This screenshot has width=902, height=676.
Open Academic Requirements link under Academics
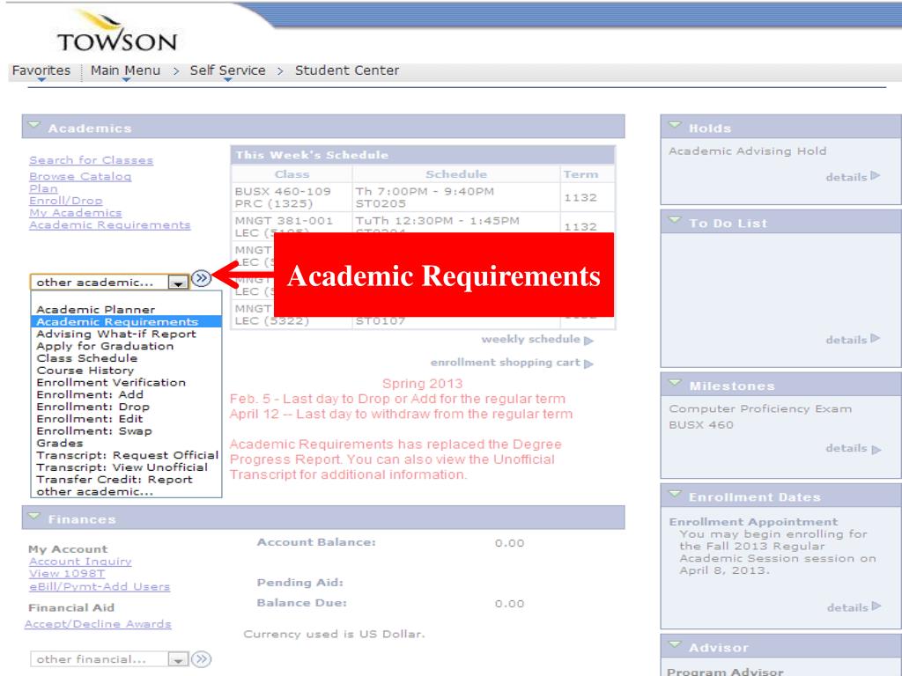coord(109,224)
